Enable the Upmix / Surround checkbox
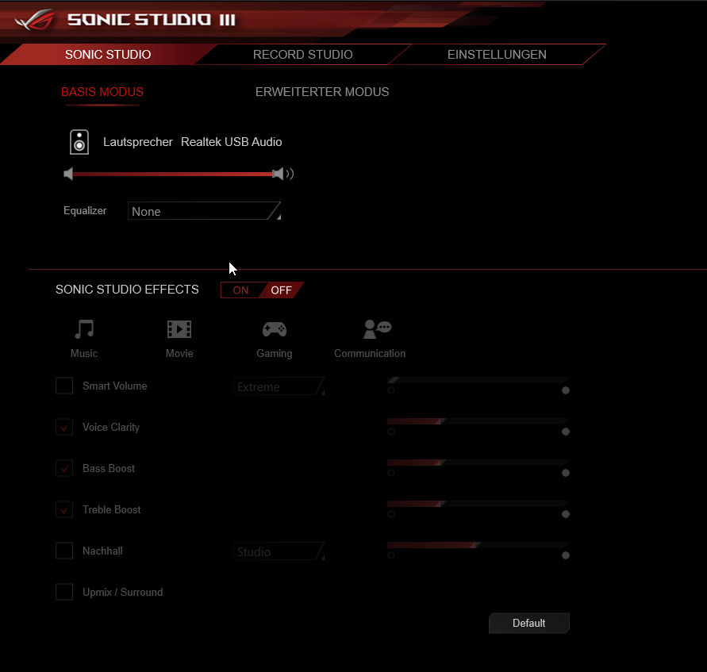 click(64, 592)
